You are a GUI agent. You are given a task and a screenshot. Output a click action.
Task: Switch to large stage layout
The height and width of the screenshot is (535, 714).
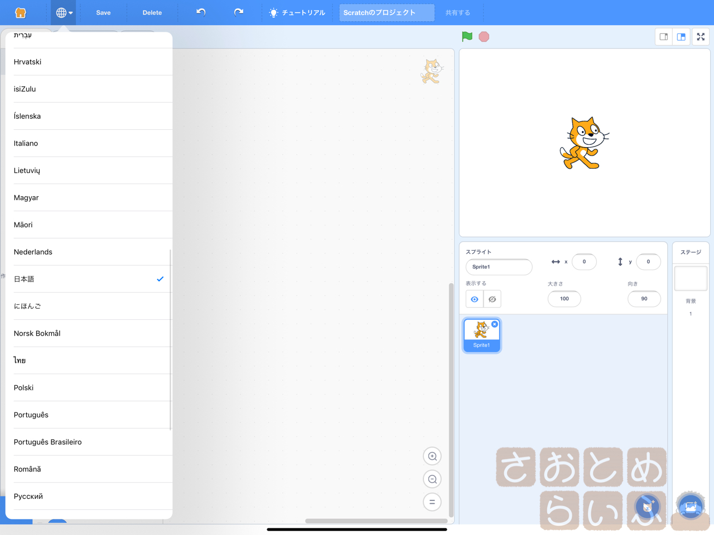681,37
